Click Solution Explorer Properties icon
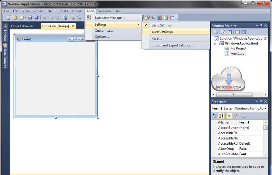 [x=215, y=32]
